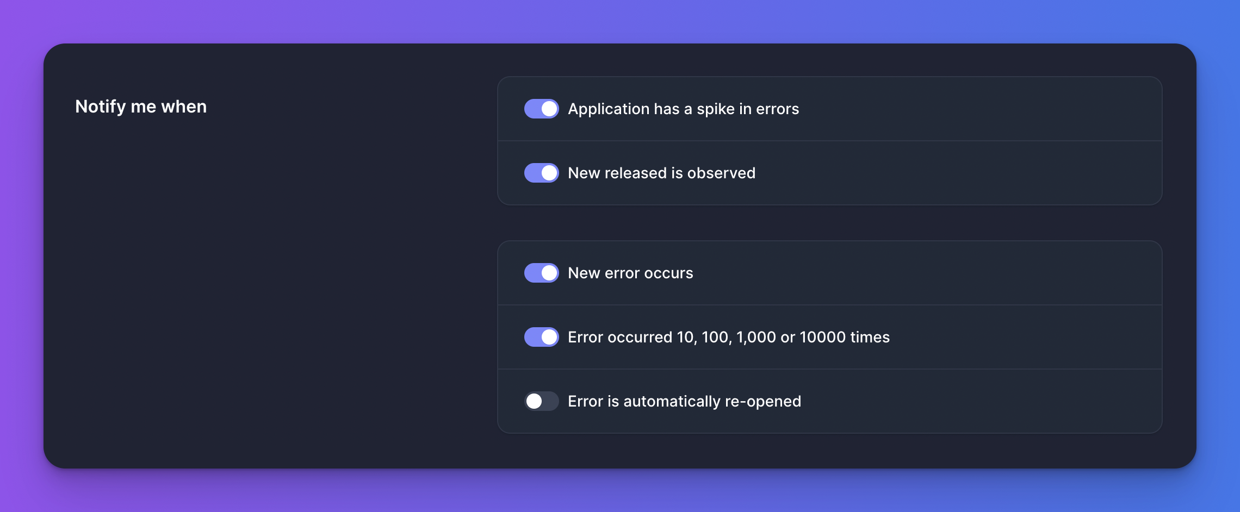Viewport: 1240px width, 512px height.
Task: Click the 'Error occurred 10, 100, 1,000 or 10000 times' text
Action: coord(729,337)
